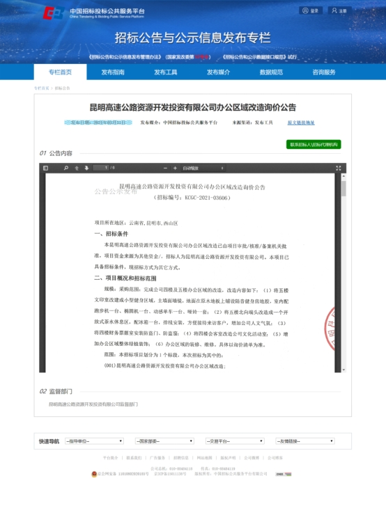Open the 原文链接地址 link
The width and height of the screenshot is (386, 506).
tap(301, 122)
